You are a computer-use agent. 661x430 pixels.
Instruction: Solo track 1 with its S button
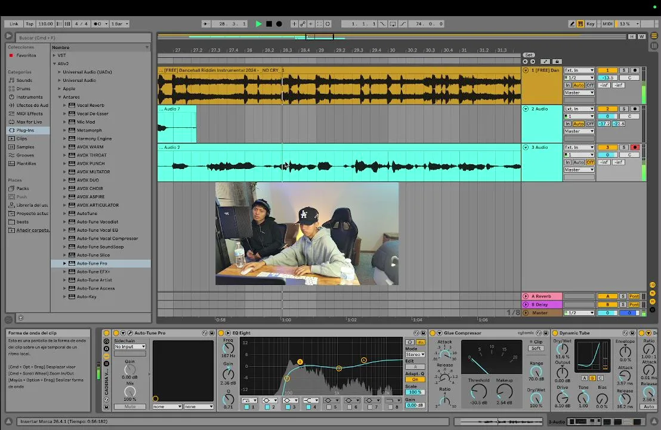click(x=624, y=70)
